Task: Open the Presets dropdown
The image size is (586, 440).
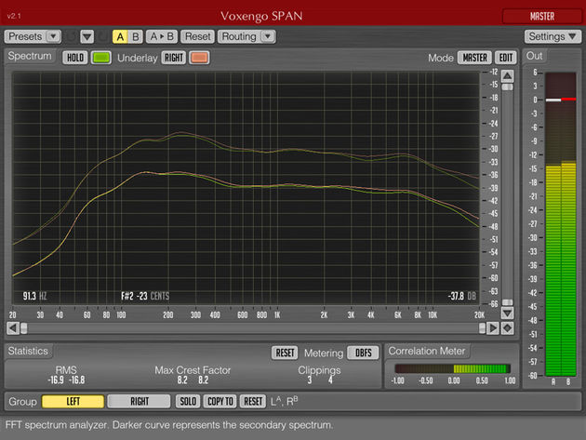Action: click(33, 36)
